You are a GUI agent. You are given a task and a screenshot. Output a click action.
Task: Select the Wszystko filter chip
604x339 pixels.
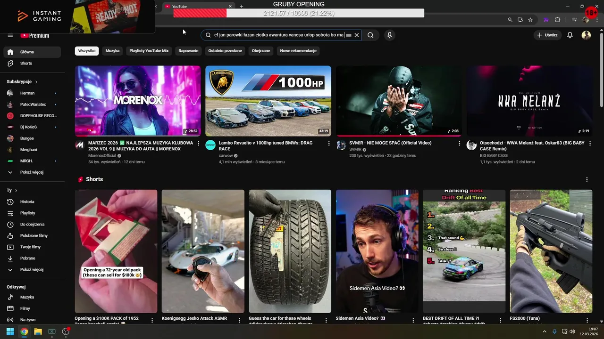coord(87,51)
